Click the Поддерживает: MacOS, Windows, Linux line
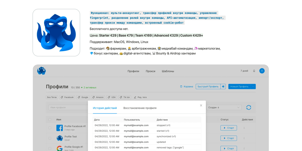This screenshot has width=302, height=151. 119,42
